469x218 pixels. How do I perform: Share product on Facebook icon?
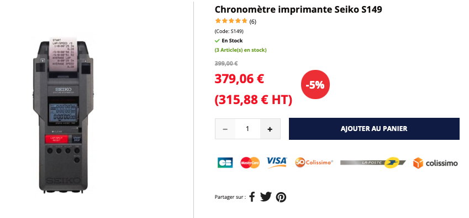(252, 197)
